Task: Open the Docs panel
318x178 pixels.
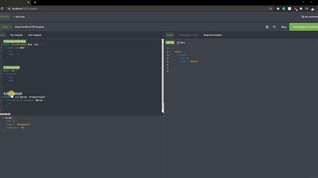Action: tap(284, 27)
